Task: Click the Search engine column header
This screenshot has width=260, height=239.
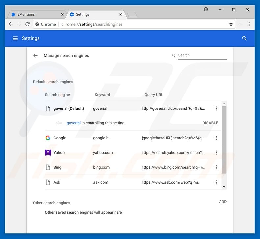Action: [x=57, y=95]
